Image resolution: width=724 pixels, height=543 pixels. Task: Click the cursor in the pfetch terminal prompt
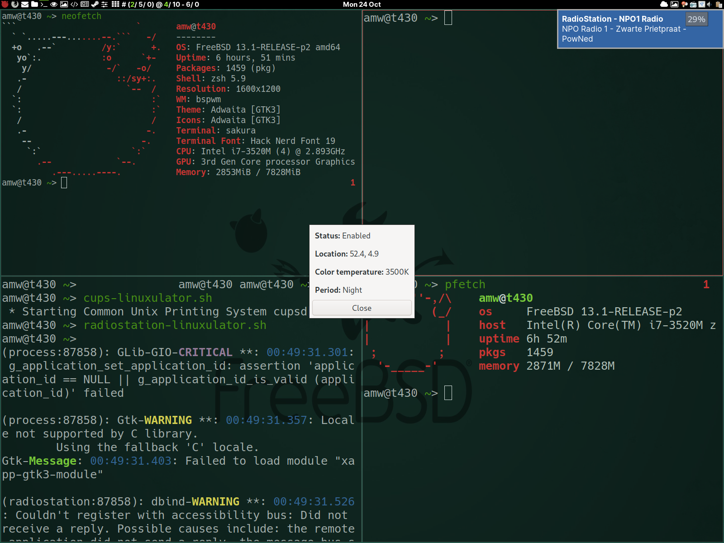[x=448, y=393]
